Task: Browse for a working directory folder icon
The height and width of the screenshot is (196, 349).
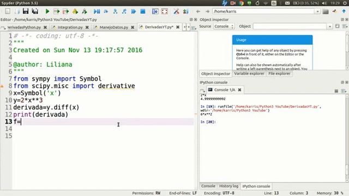Action: pos(326,11)
